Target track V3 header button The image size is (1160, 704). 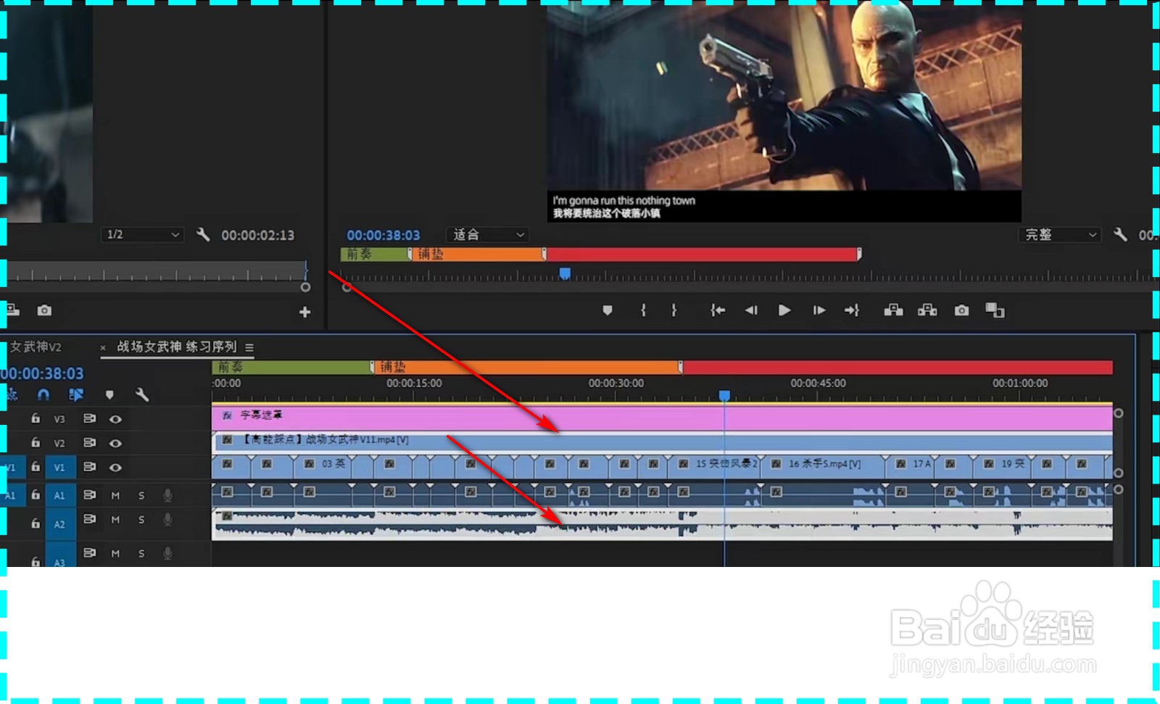(59, 419)
